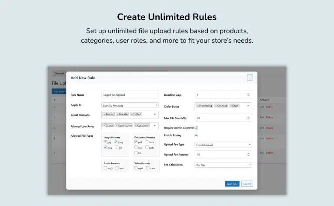Clear all selected products

pos(154,114)
